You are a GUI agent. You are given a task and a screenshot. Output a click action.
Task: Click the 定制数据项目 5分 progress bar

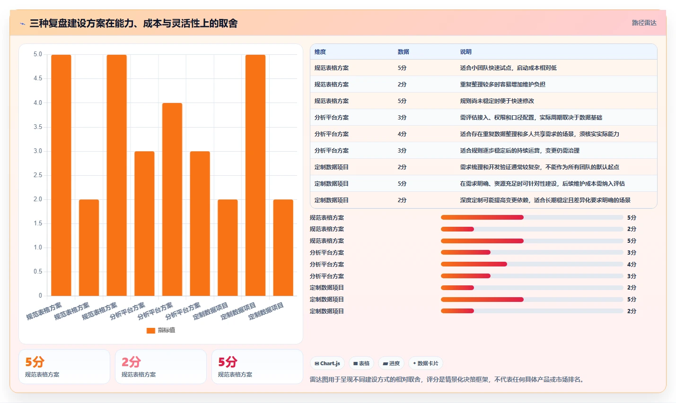pyautogui.click(x=532, y=300)
